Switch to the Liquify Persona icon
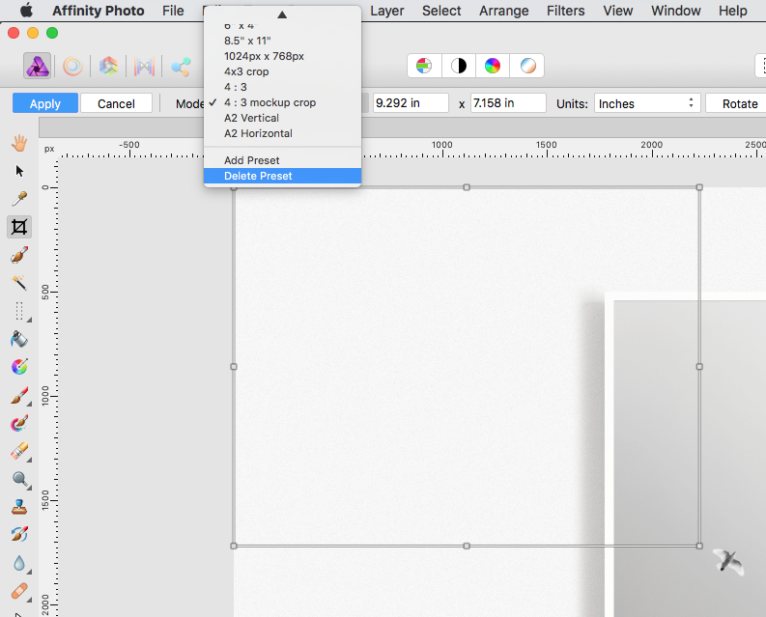 coord(72,67)
